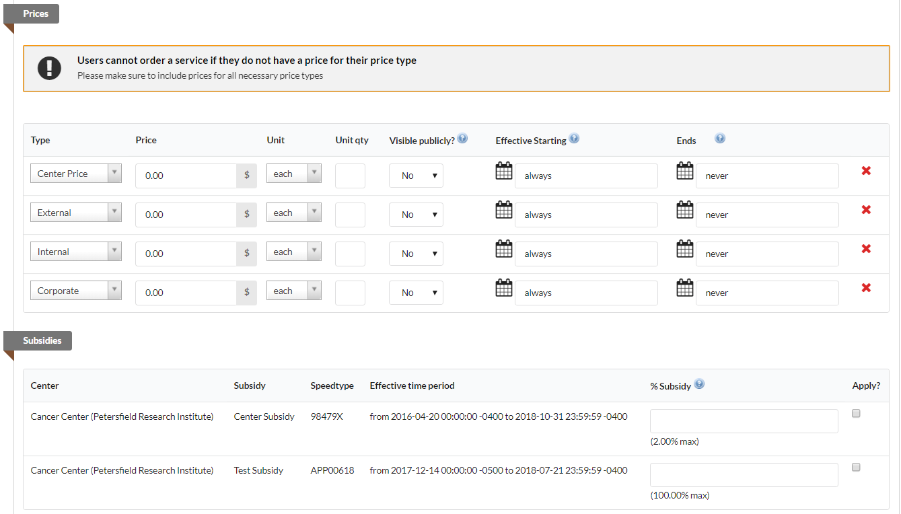Click help icon next to Effective Starting
The height and width of the screenshot is (514, 901).
(574, 139)
